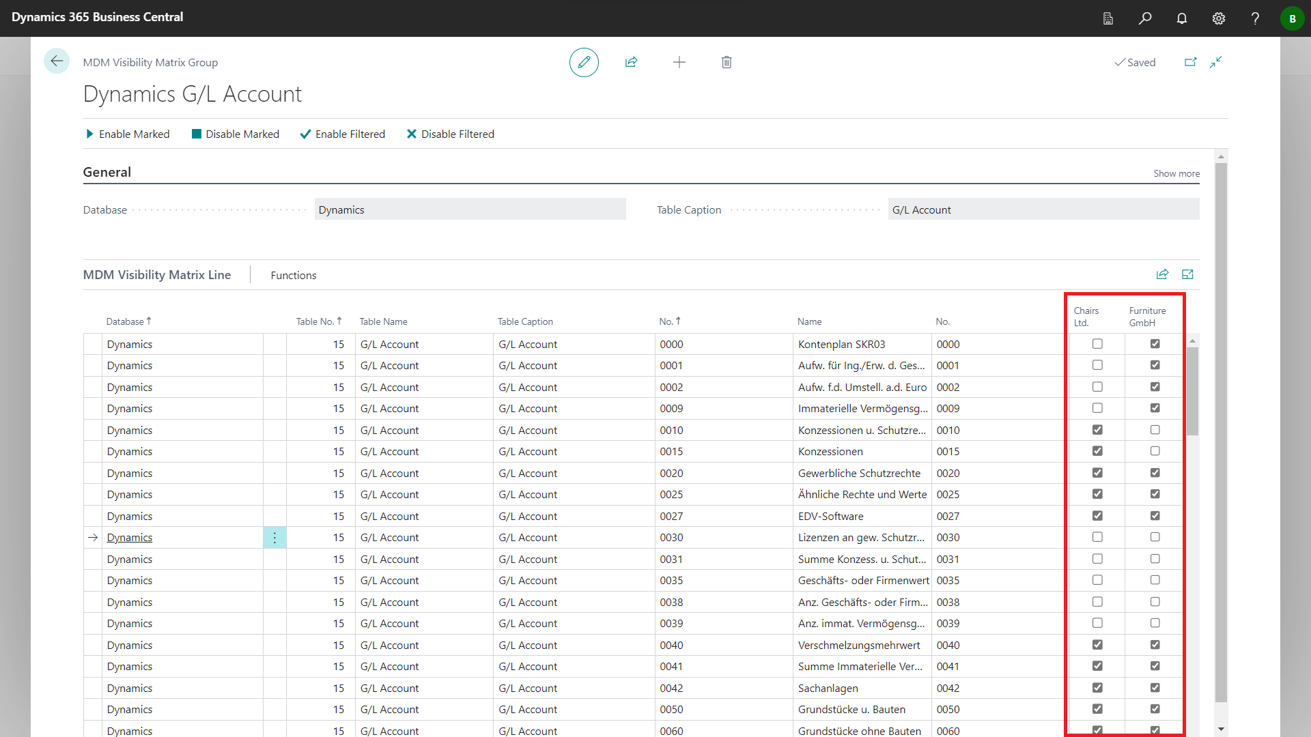
Task: Open page in new window icon
Action: click(x=1190, y=62)
